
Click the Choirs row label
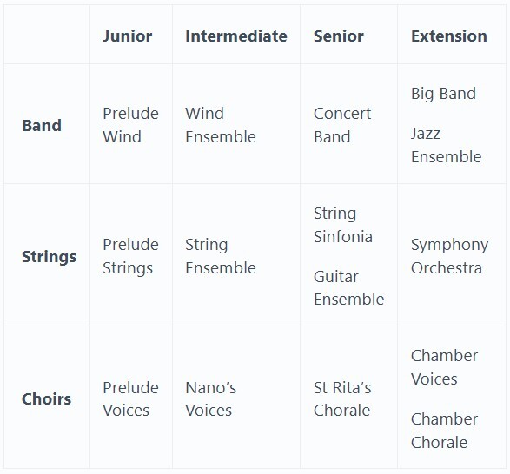tap(47, 398)
